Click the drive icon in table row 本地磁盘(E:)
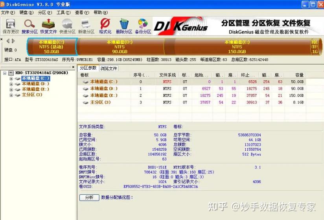The height and width of the screenshot is (220, 324). pos(86,96)
